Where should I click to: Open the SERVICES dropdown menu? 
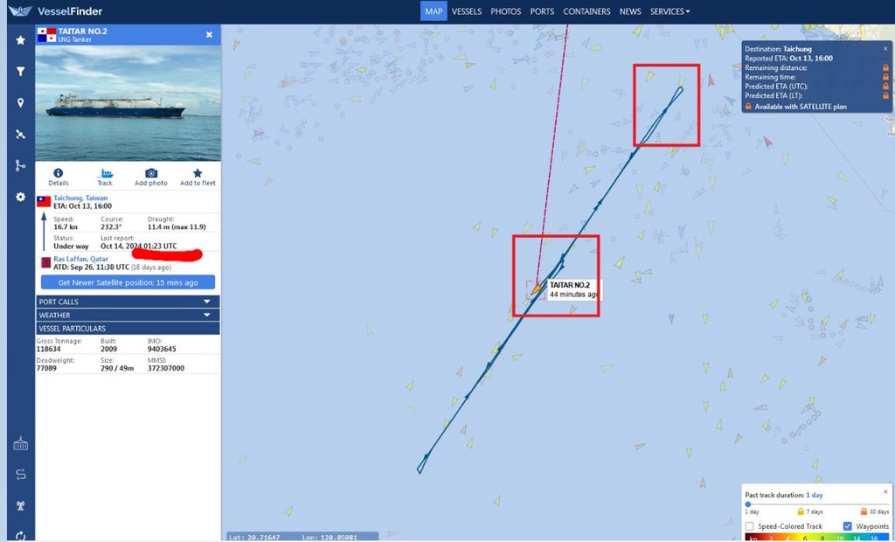pos(670,11)
